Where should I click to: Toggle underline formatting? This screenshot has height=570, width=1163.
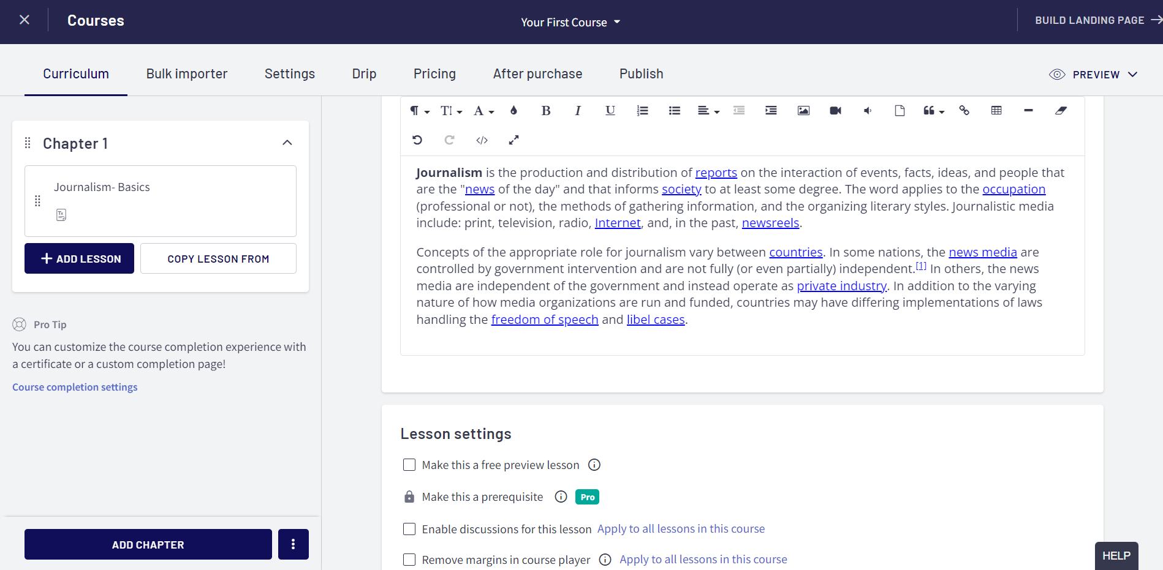tap(610, 111)
